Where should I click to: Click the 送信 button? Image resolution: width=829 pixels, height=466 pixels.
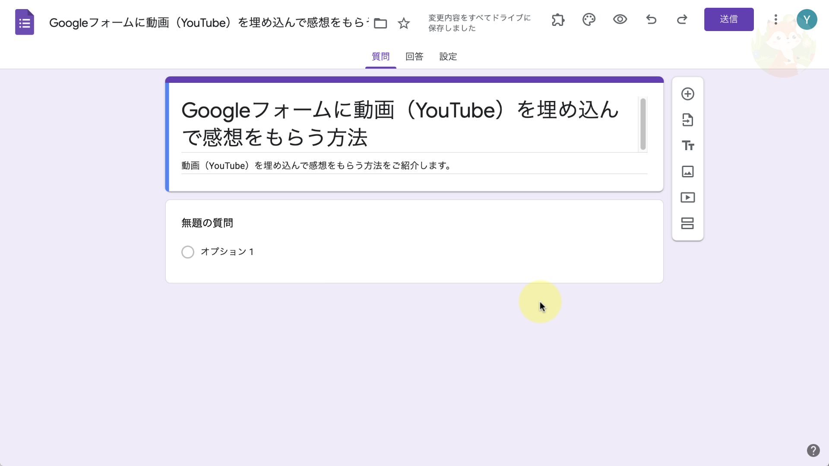pyautogui.click(x=729, y=19)
